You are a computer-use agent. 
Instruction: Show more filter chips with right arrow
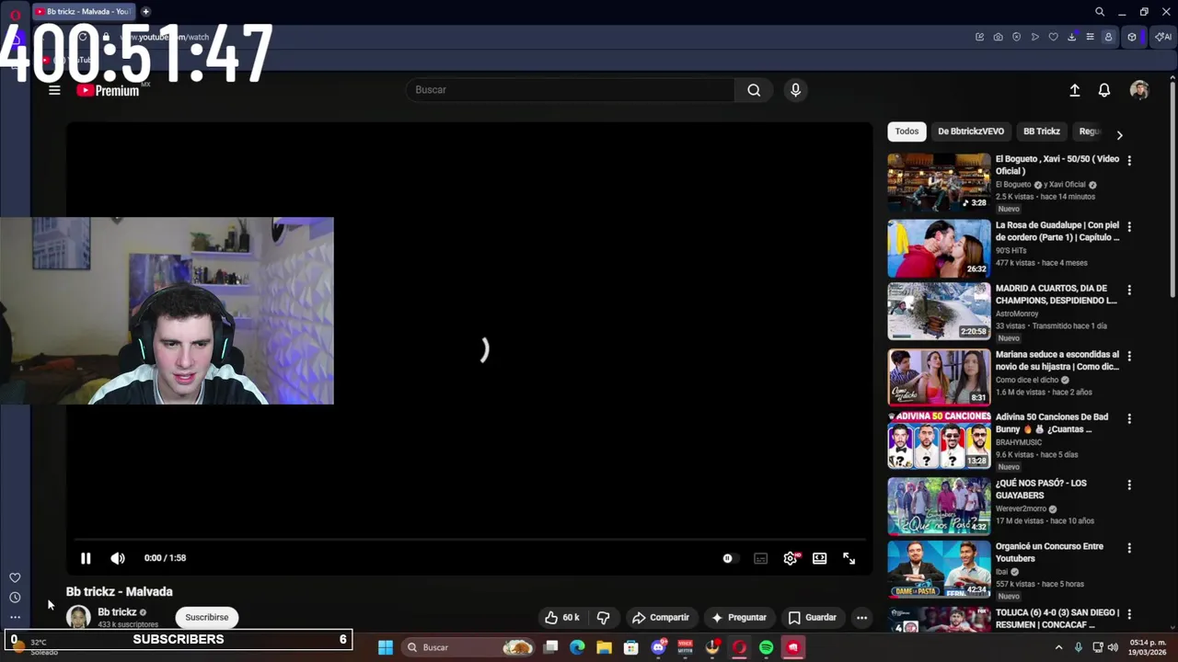point(1119,135)
